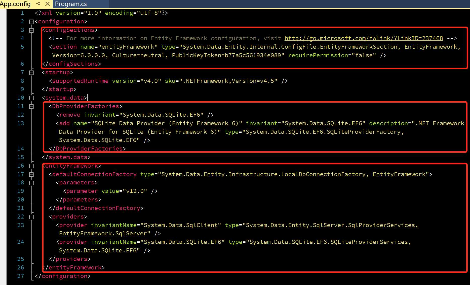This screenshot has height=285, width=470.
Task: Click the closing </DbProviderFactories> tag
Action: 87,149
